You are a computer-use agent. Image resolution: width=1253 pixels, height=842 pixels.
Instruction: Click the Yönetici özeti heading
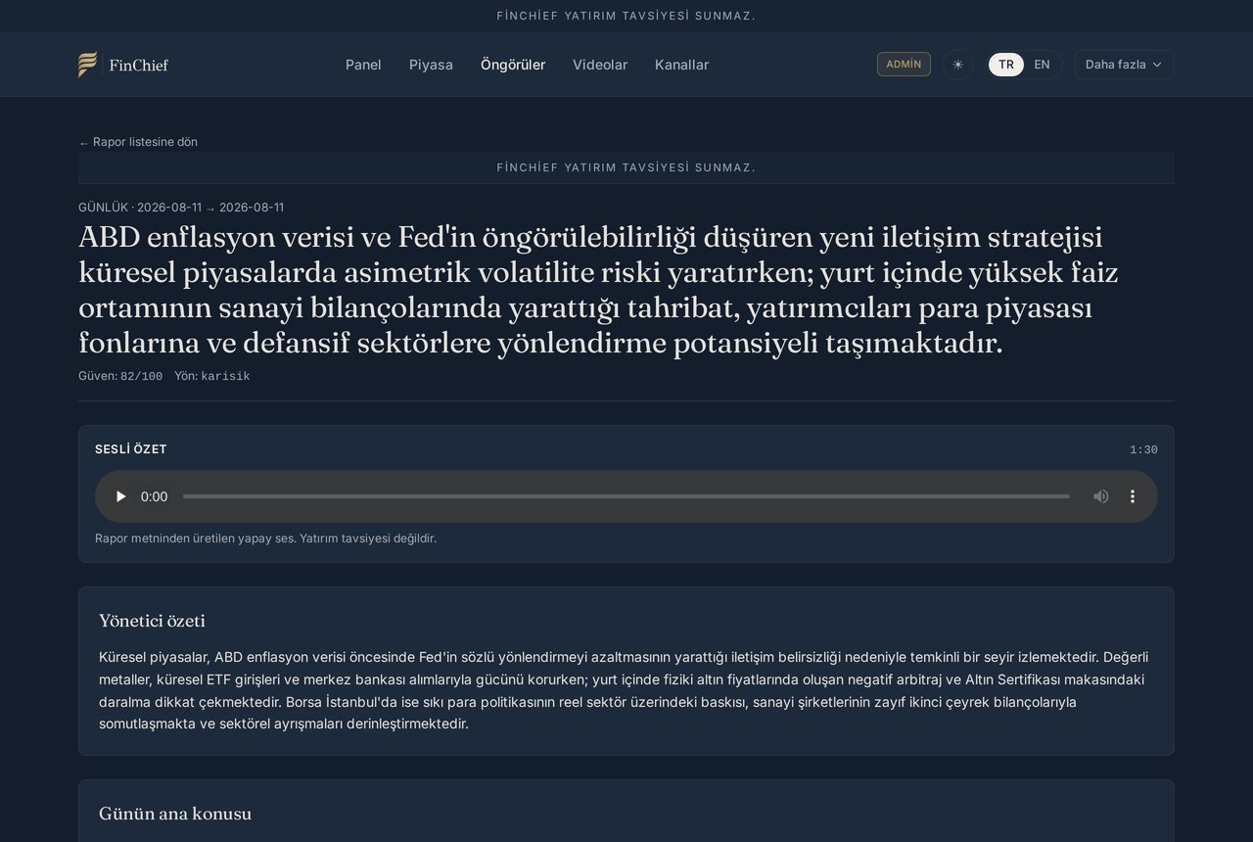(152, 621)
